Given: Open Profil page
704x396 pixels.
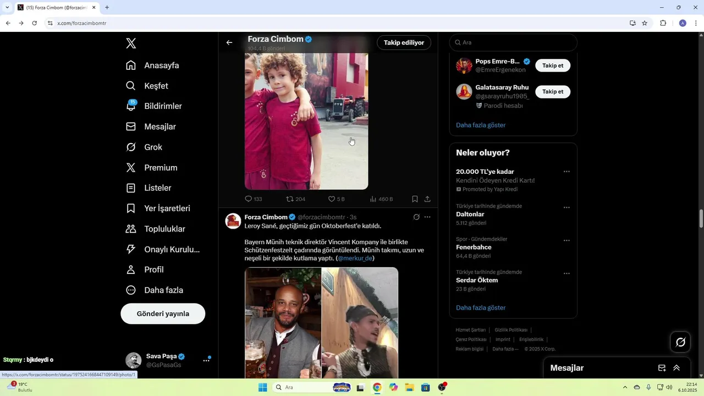Looking at the screenshot, I should [x=145, y=269].
